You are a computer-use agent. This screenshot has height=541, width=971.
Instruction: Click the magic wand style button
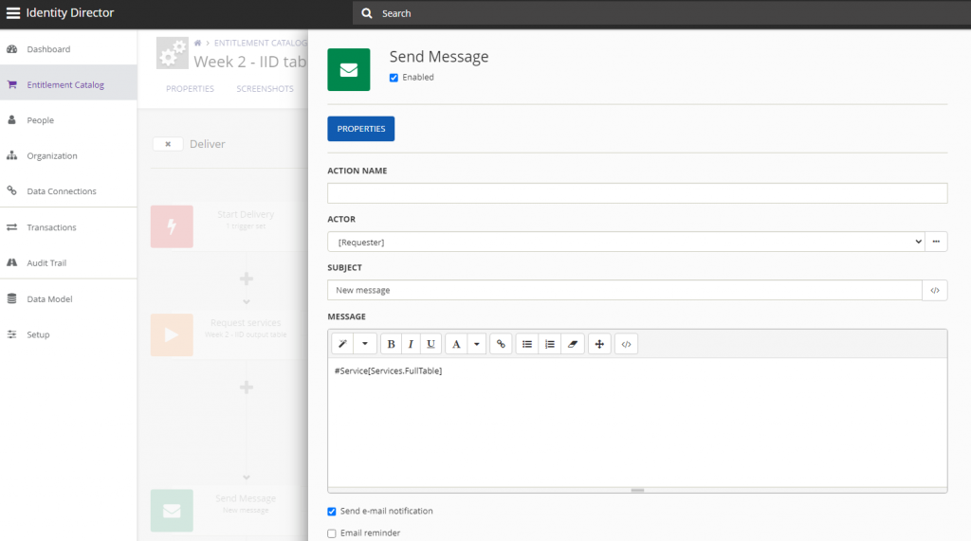pos(342,344)
